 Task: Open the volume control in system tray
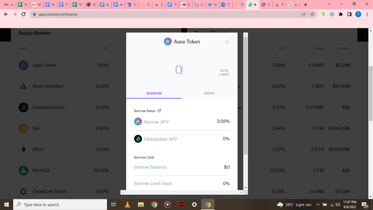point(338,205)
